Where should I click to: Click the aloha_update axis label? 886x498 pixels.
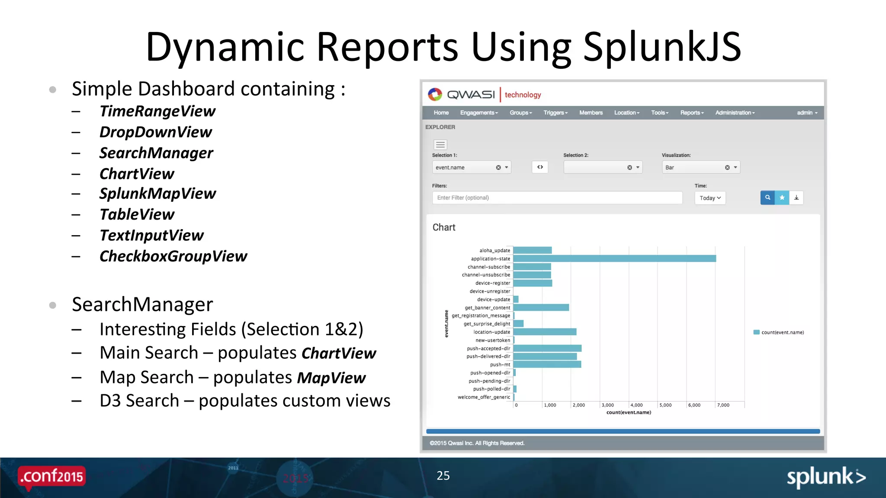point(494,251)
